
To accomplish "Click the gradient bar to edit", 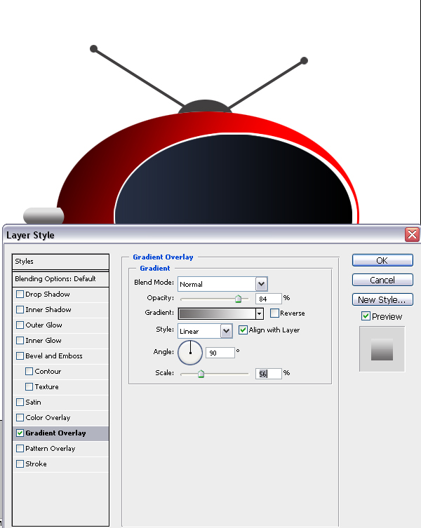I will click(x=217, y=314).
